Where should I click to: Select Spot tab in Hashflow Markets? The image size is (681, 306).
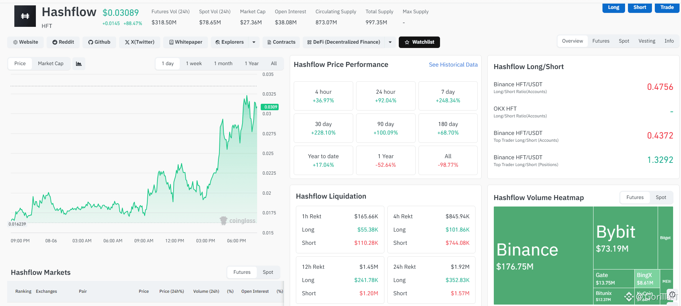268,272
